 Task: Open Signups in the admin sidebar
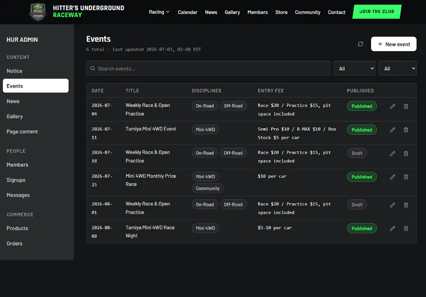[36, 180]
